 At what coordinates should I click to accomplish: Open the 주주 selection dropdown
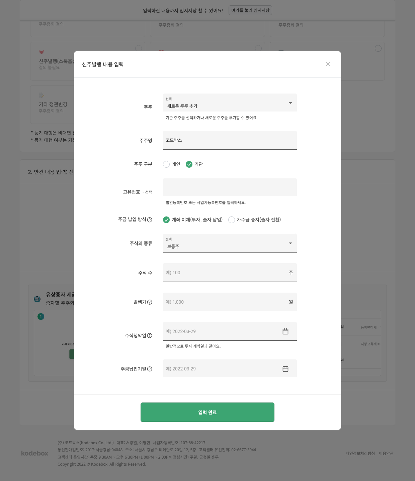[230, 103]
